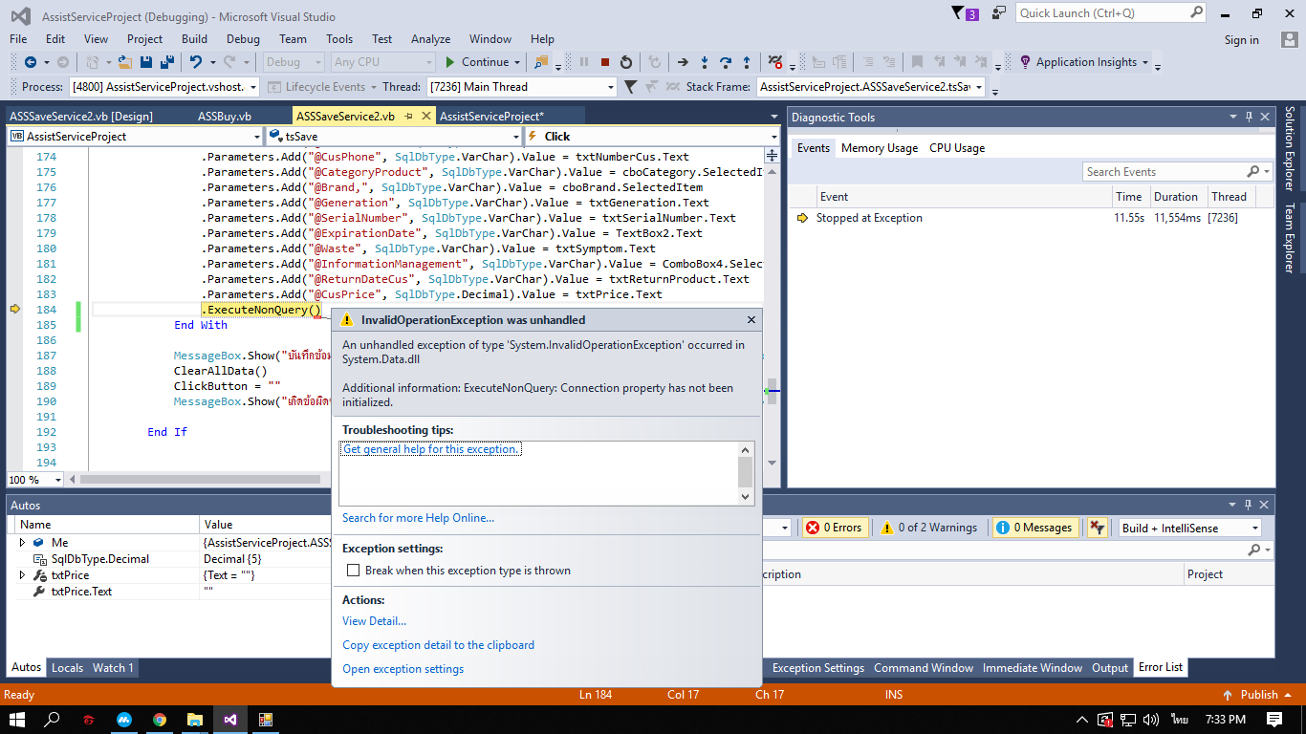Open Chrome from the taskbar
Screen dimensions: 1306x734
tap(160, 719)
